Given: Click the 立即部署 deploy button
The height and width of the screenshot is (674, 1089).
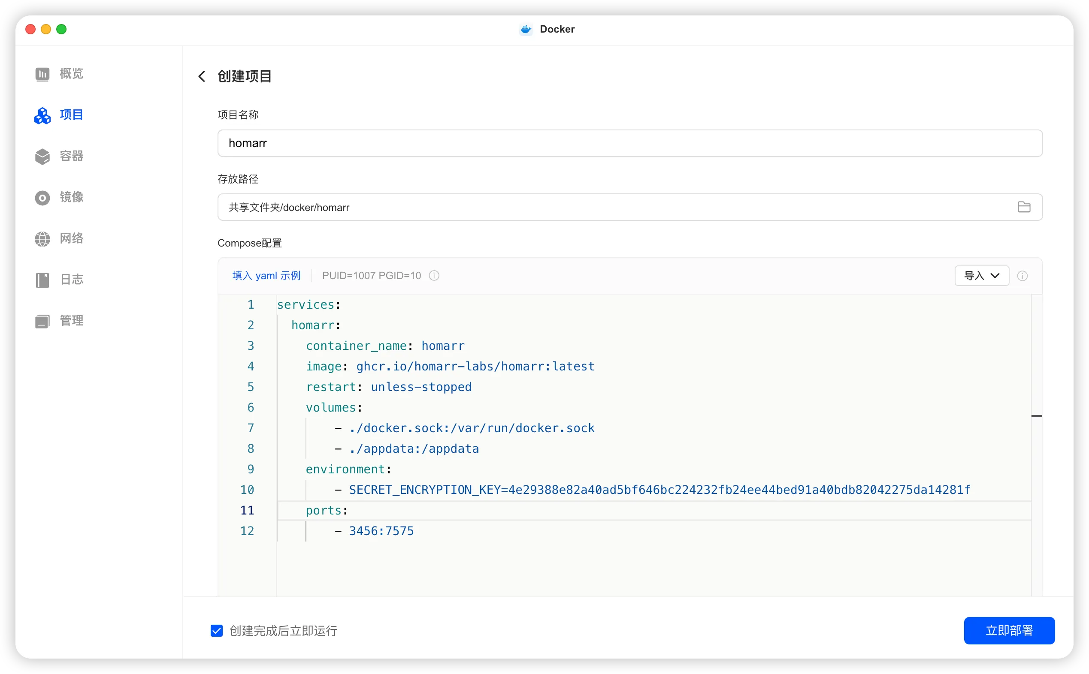Looking at the screenshot, I should (1009, 630).
